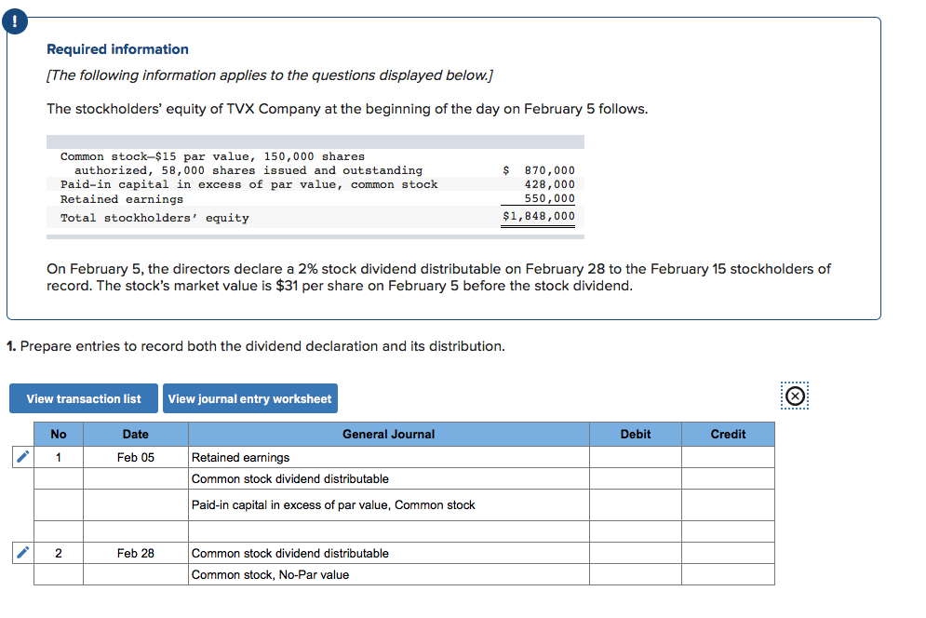Screen dimensions: 926x618
Task: Select the No column header
Action: click(59, 434)
